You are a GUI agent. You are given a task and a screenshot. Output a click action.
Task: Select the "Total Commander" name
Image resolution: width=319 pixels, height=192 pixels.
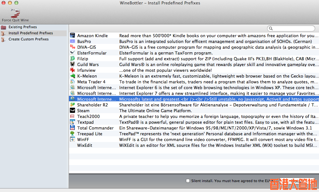[96, 128]
